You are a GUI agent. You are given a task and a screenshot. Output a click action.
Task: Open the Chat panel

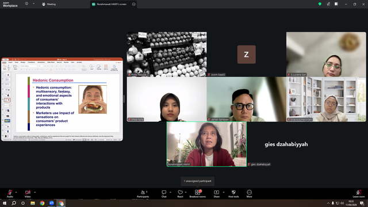164,194
